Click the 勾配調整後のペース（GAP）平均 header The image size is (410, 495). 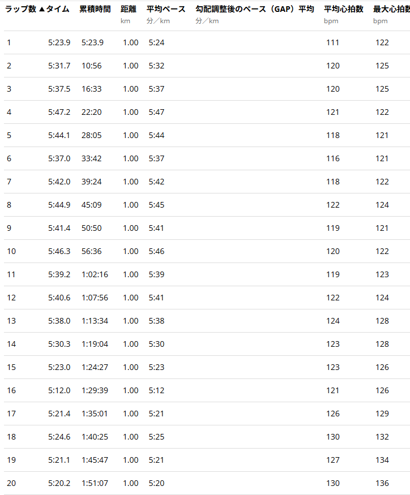254,10
